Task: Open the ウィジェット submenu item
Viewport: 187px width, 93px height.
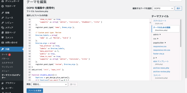Action: coord(7,67)
